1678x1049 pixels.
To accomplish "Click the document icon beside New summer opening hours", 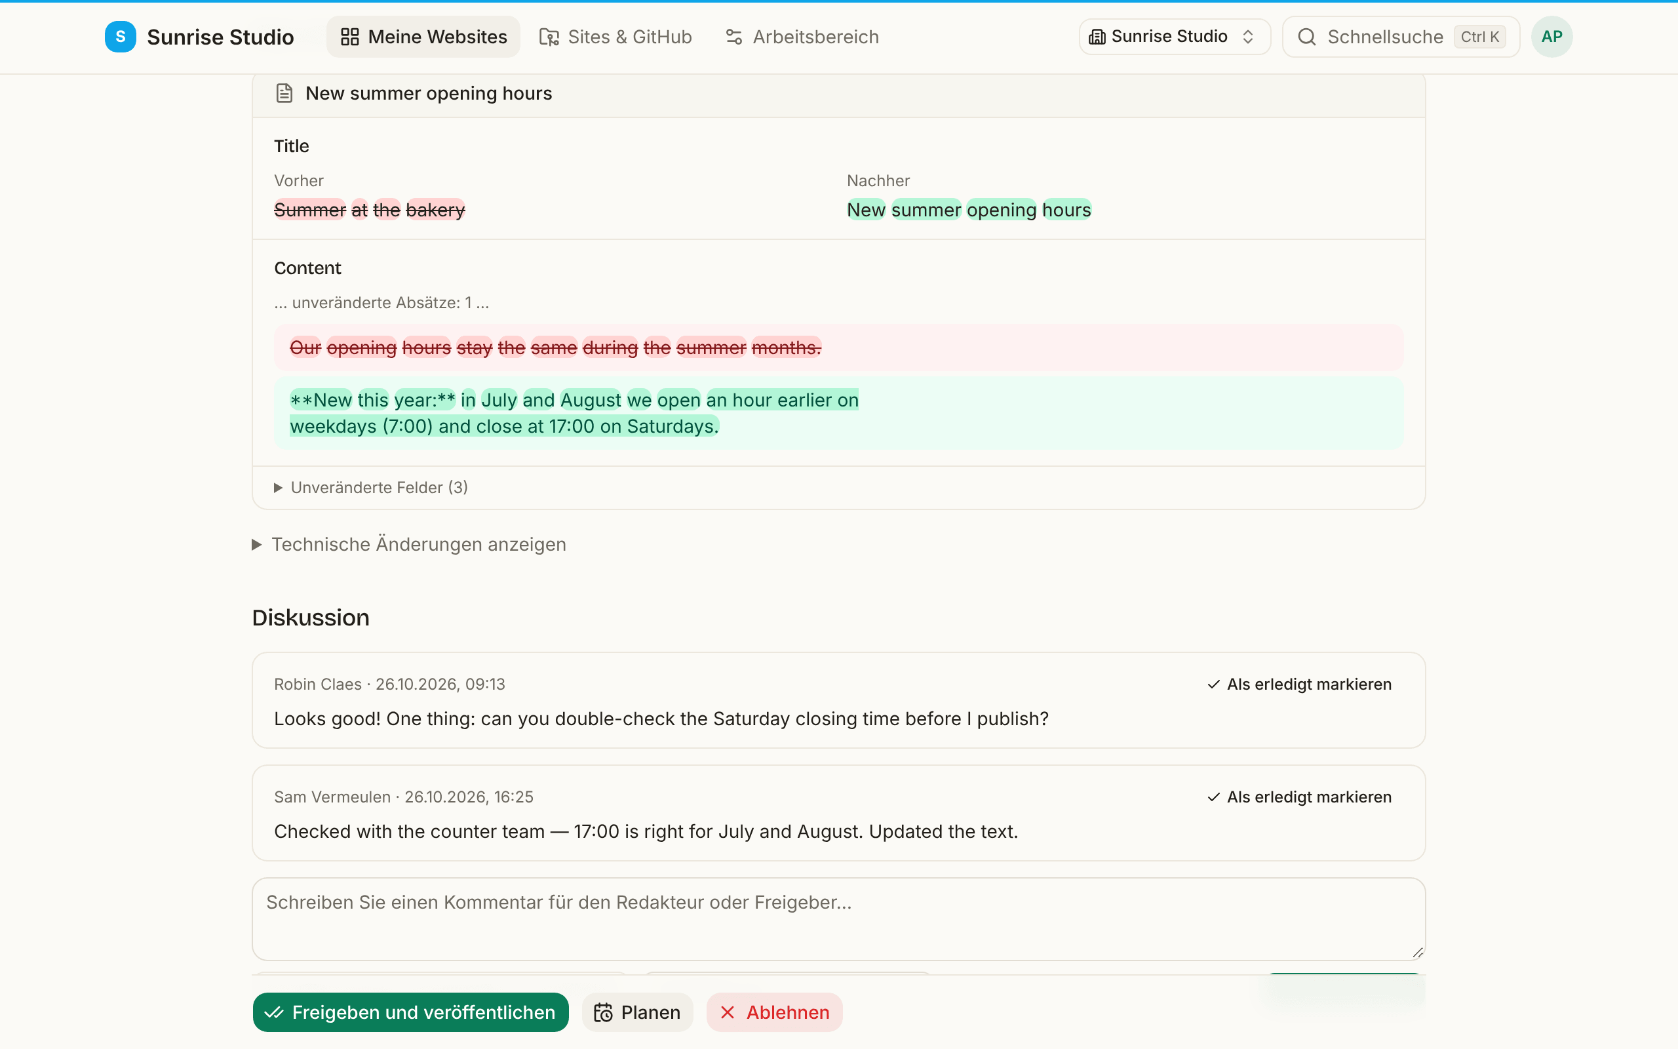I will [284, 93].
